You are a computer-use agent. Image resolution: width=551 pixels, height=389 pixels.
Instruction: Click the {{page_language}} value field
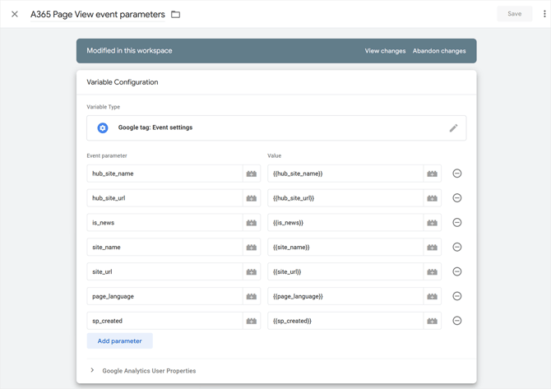click(345, 297)
